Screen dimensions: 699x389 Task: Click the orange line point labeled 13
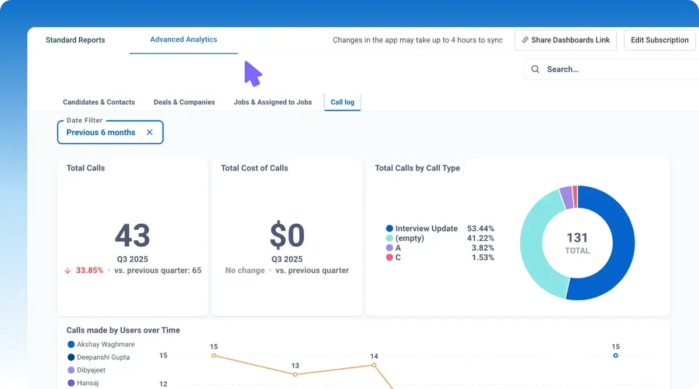tap(295, 374)
